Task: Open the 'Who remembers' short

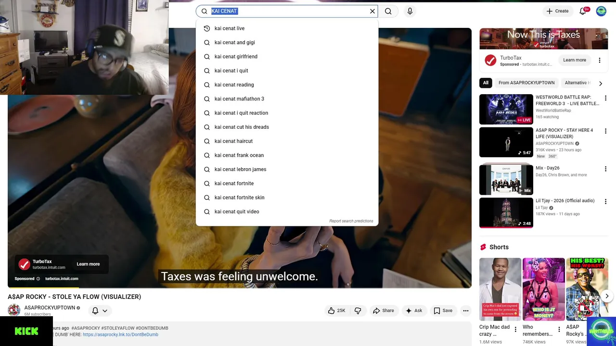Action: point(544,289)
